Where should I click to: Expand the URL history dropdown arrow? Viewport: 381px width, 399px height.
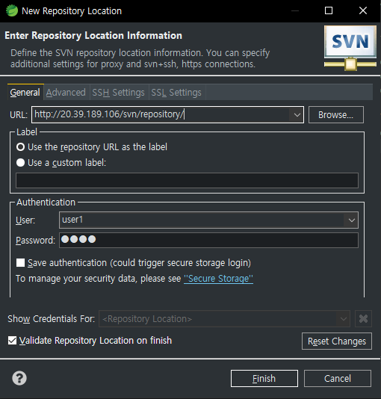(x=297, y=115)
